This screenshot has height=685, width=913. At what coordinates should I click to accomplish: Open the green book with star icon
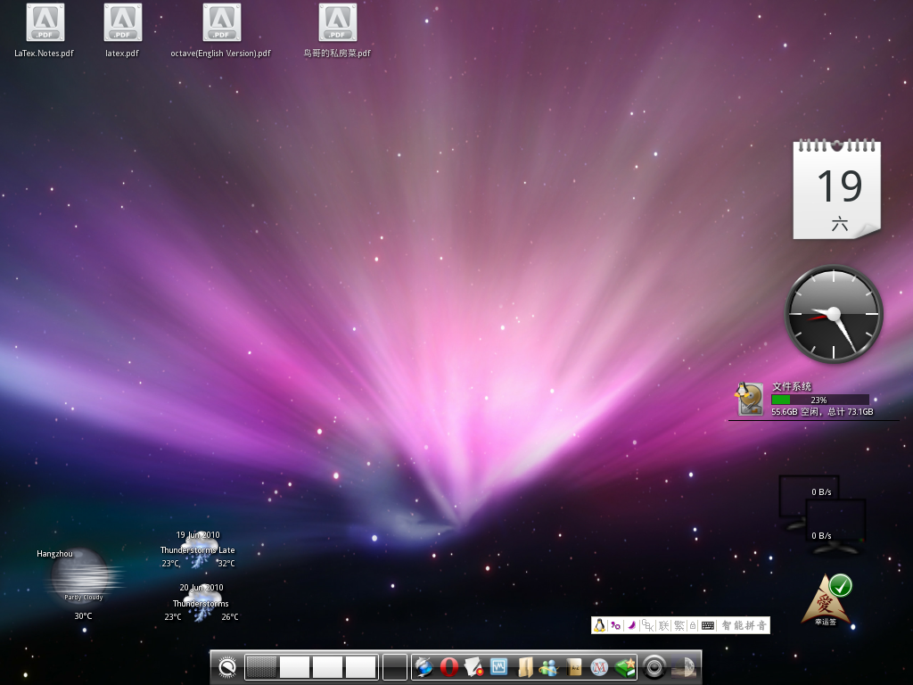[x=625, y=667]
